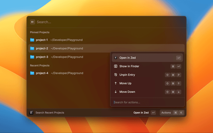This screenshot has width=213, height=133.
Task: Open the project-1 entry
Action: pyautogui.click(x=106, y=40)
